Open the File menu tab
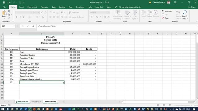198x111 pixels. 4,7
